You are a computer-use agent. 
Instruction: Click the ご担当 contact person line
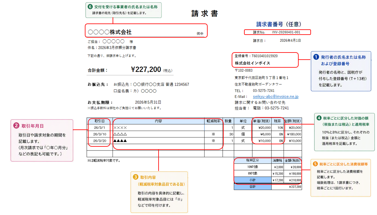click(110, 41)
